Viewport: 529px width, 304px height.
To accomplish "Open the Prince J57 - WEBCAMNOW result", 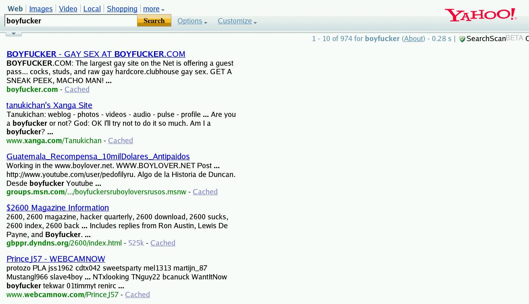I will point(56,259).
